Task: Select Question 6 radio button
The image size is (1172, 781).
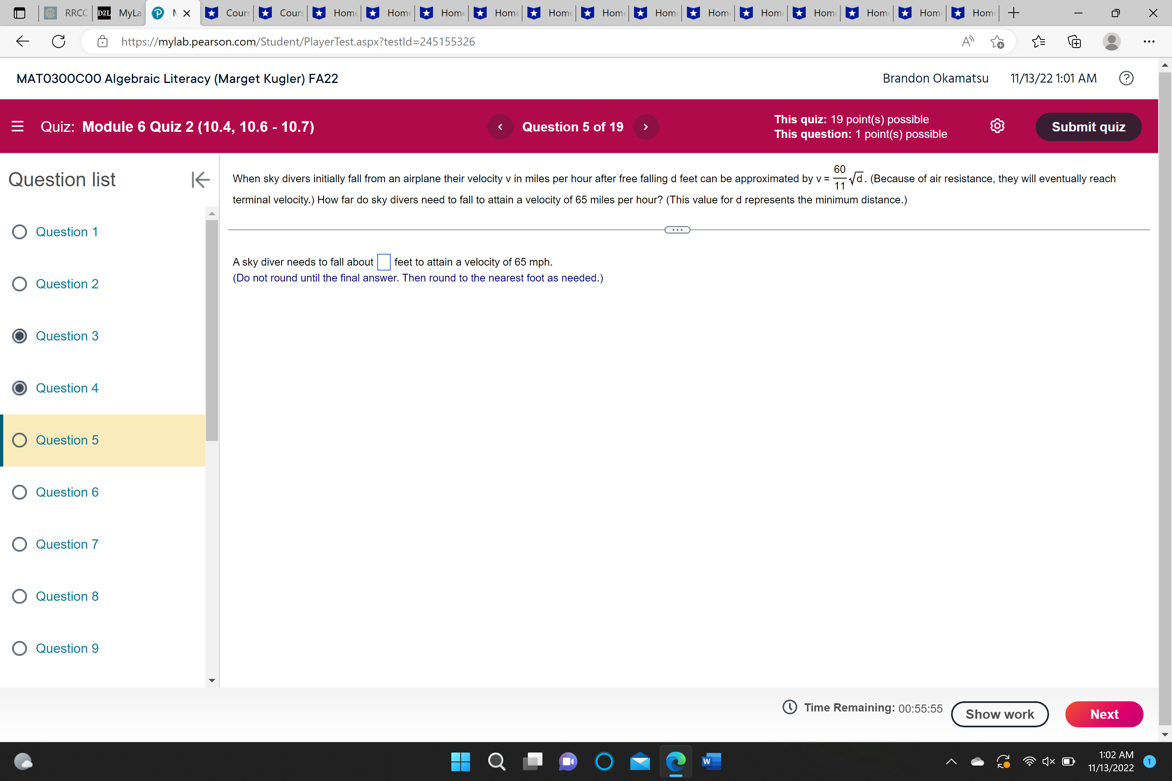Action: pyautogui.click(x=20, y=492)
